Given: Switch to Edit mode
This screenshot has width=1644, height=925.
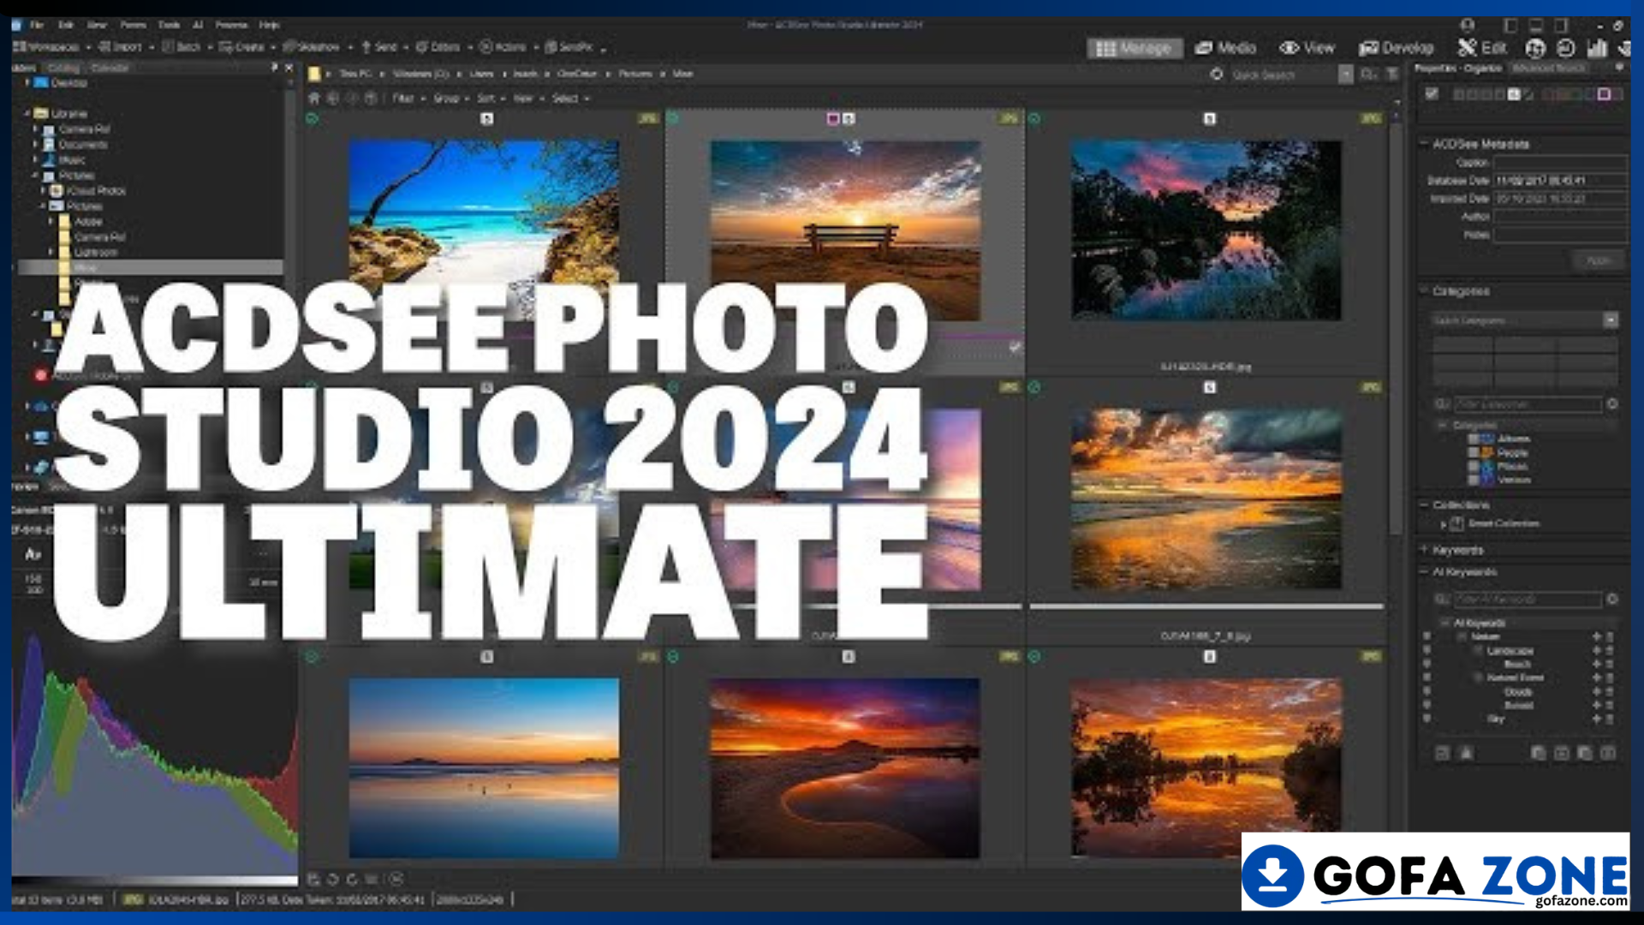Looking at the screenshot, I should click(x=1483, y=48).
